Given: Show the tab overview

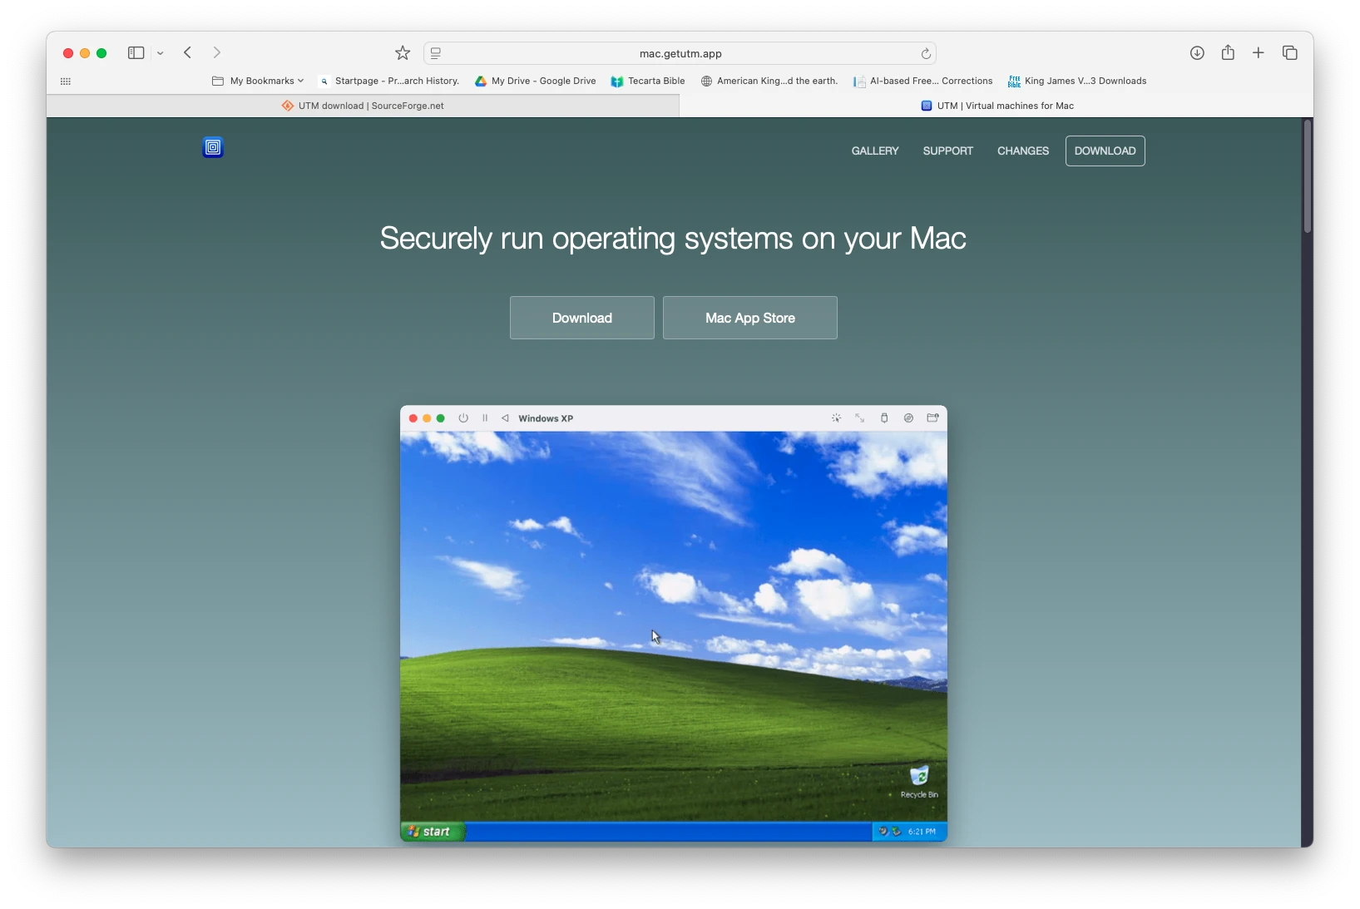Looking at the screenshot, I should pyautogui.click(x=1290, y=52).
